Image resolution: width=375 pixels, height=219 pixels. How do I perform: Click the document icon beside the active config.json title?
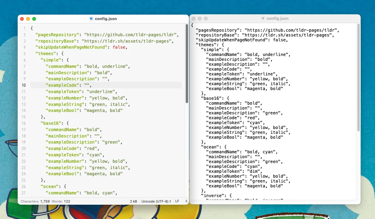91,19
